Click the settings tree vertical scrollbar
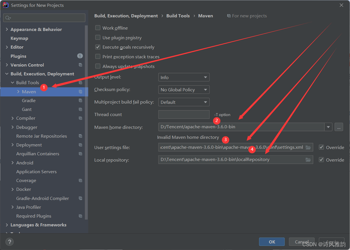Viewport: 350px width, 250px height. 87,122
